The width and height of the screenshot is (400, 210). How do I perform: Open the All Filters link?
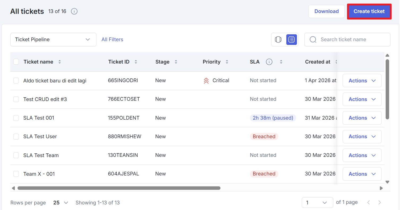[112, 40]
